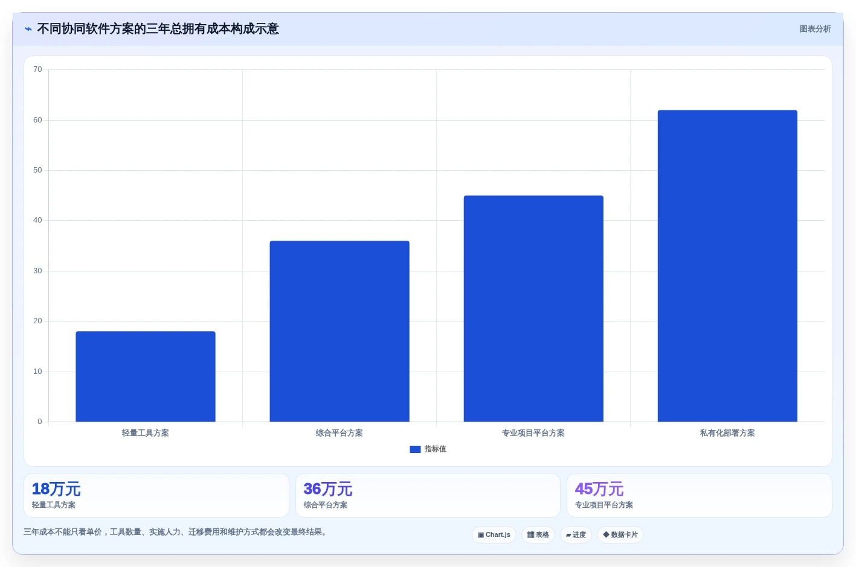The height and width of the screenshot is (567, 856).
Task: Click the 45万元 value card
Action: coord(700,495)
